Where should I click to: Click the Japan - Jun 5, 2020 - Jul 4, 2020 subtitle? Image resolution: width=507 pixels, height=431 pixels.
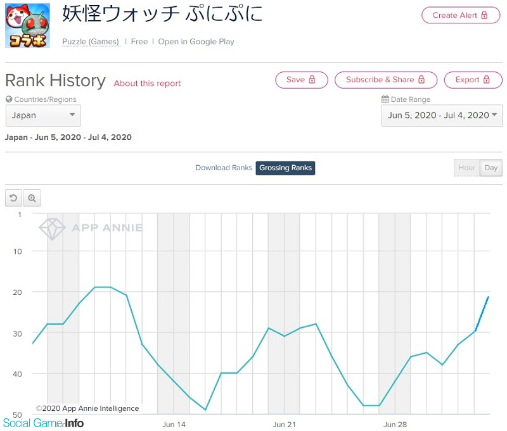[68, 137]
